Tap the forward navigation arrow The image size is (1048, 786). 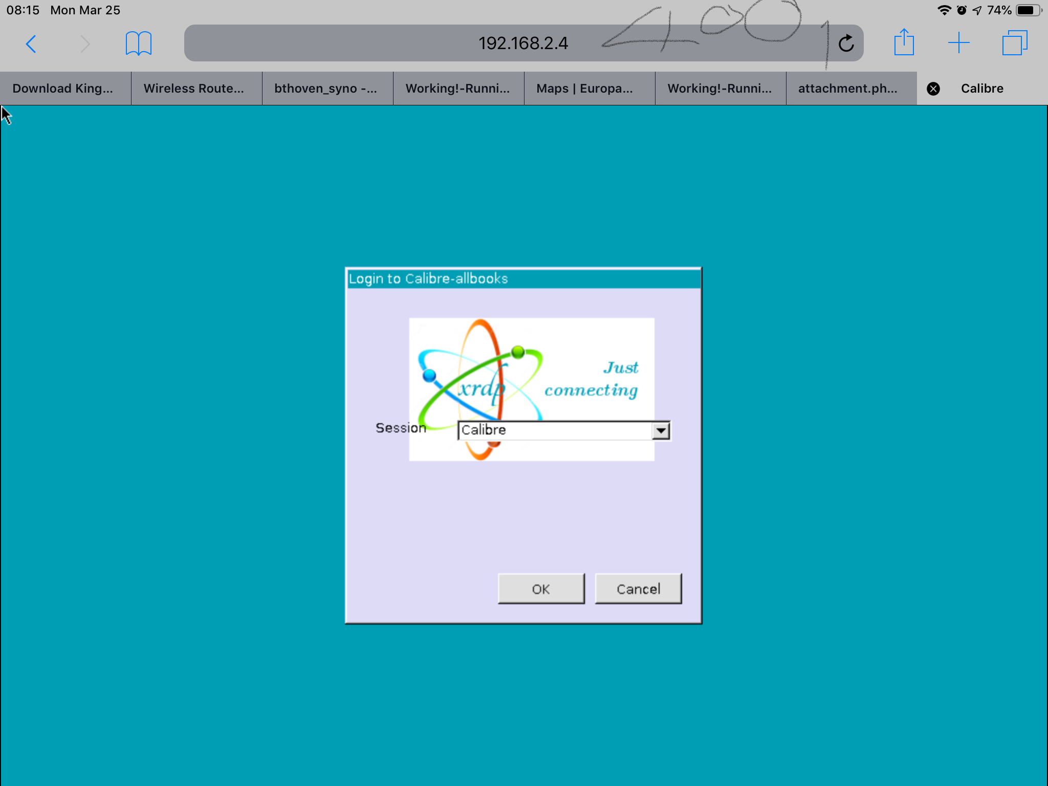[x=85, y=44]
